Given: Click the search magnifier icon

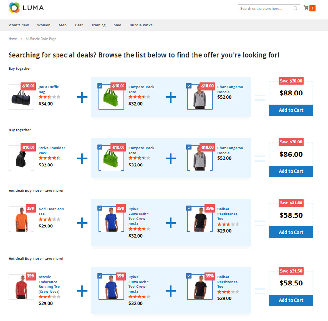Looking at the screenshot, I should click(296, 8).
